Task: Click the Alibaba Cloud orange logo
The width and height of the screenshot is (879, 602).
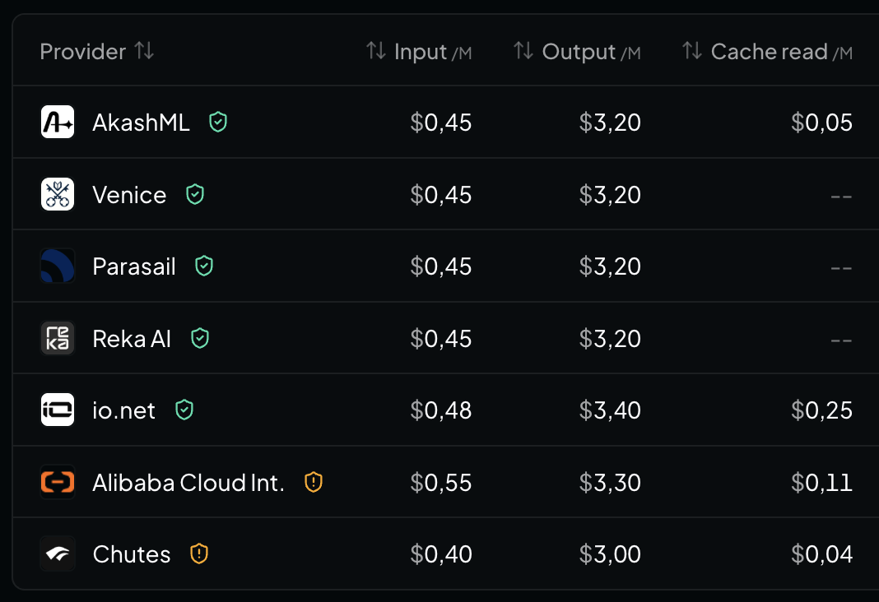Action: [58, 482]
